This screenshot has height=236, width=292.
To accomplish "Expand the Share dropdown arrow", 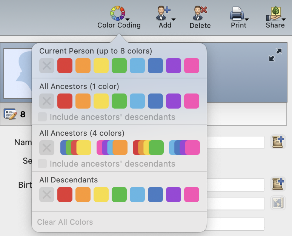I will [284, 19].
